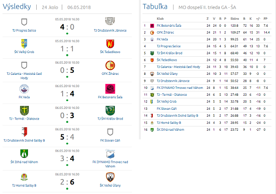
Task: Open the 5 : 4 match result
Action: (x=67, y=137)
